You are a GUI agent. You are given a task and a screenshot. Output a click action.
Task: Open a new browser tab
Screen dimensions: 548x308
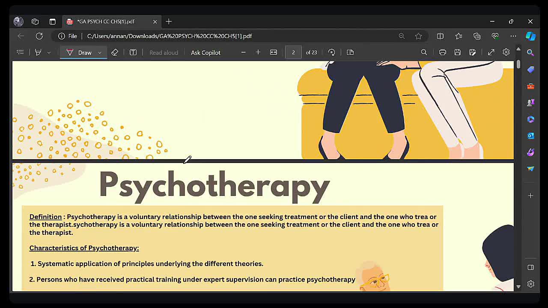pos(169,21)
